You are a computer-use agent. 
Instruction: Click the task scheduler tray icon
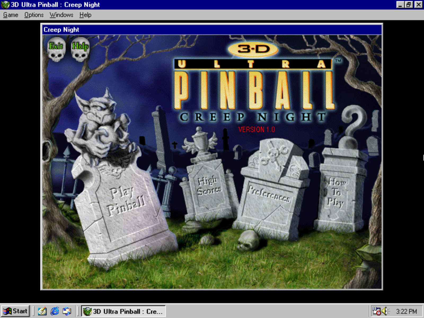click(x=377, y=311)
